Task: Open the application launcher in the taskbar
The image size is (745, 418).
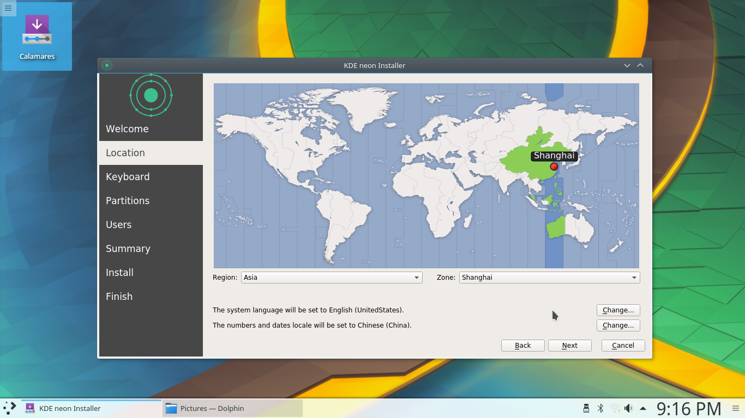Action: click(x=10, y=408)
